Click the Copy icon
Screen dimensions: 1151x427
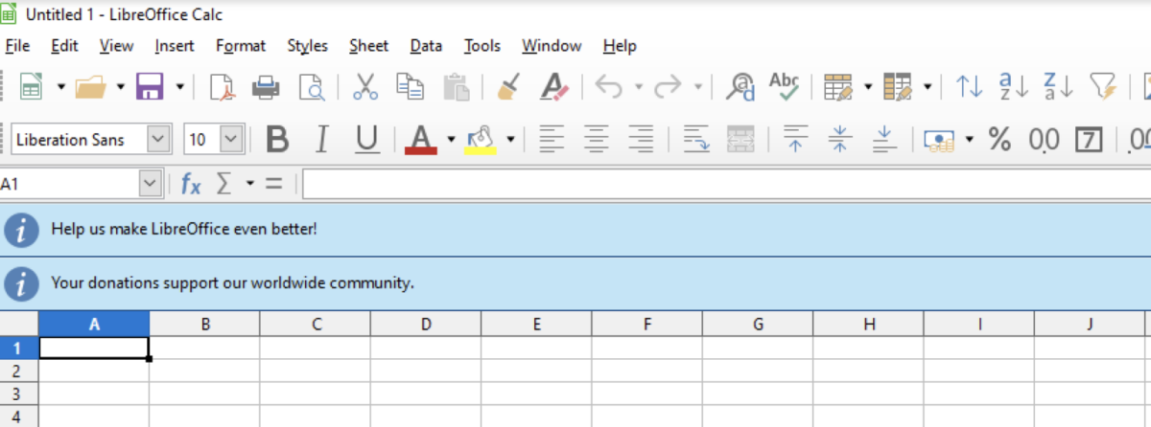tap(411, 88)
